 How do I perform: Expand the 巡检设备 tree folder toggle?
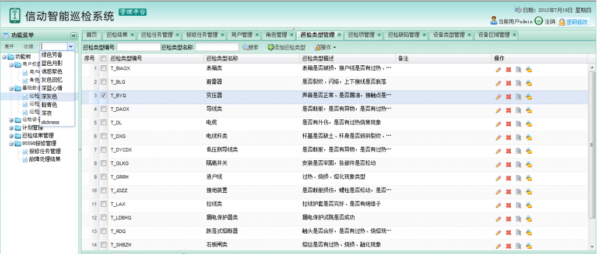[11, 120]
